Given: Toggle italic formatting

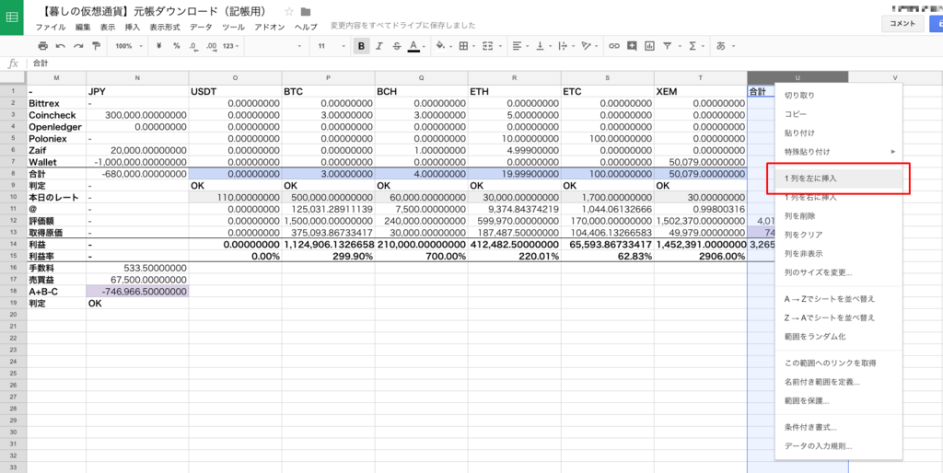Looking at the screenshot, I should point(378,46).
